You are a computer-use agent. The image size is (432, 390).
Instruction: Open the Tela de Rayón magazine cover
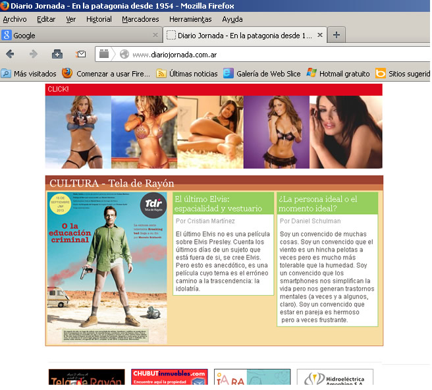(107, 268)
